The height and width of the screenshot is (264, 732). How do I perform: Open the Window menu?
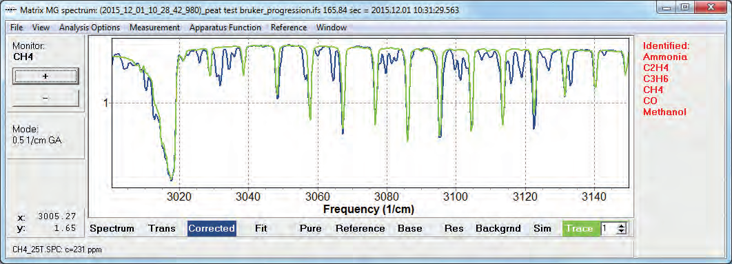pos(331,28)
